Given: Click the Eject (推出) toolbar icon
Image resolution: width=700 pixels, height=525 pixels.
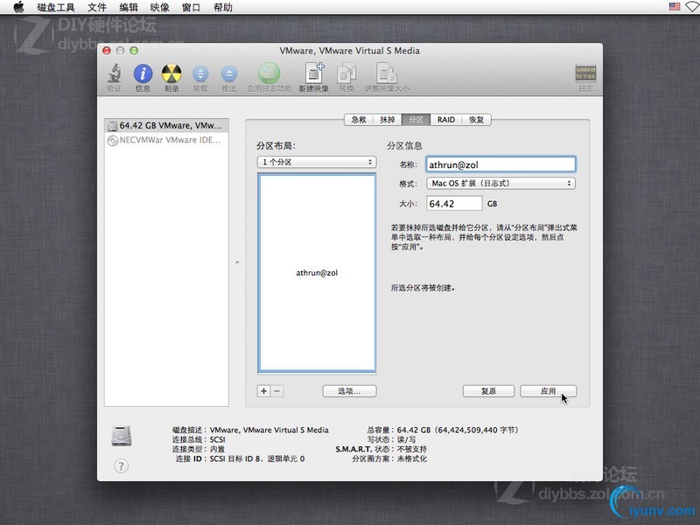Looking at the screenshot, I should pyautogui.click(x=229, y=74).
